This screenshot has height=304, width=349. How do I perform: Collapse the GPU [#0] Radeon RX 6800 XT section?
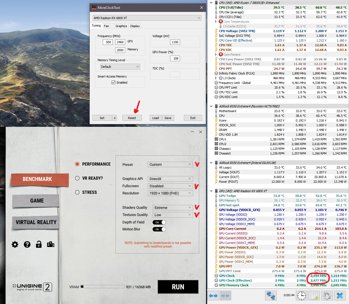[211, 191]
